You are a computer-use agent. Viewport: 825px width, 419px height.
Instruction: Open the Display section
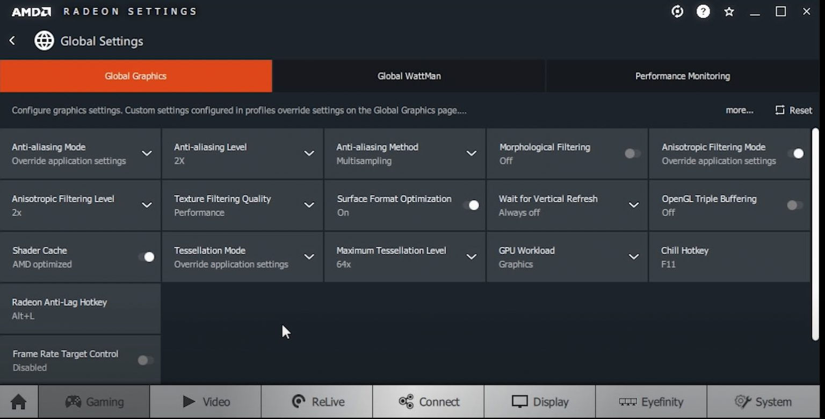(x=540, y=402)
